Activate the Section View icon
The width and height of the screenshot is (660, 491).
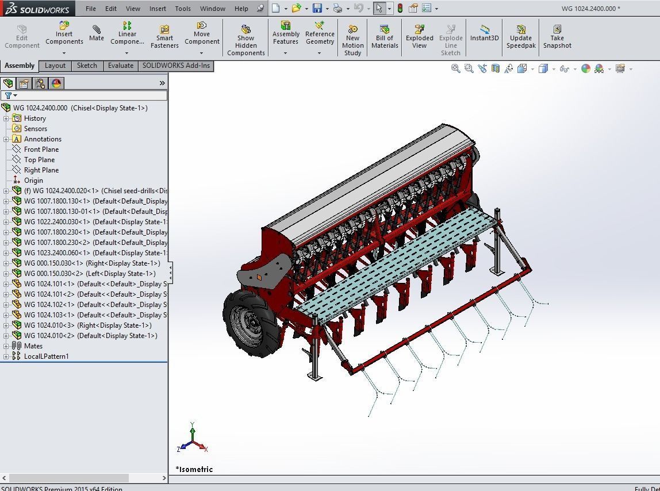[496, 68]
